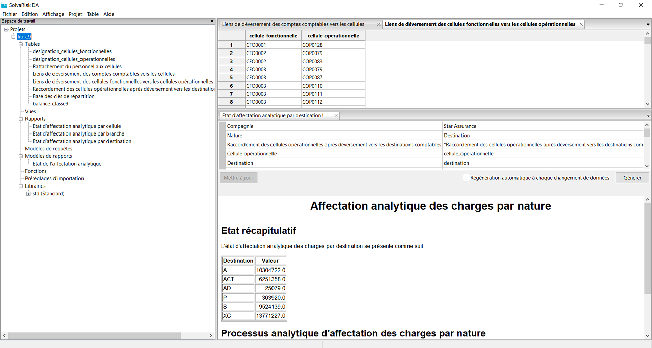Close the Etat d'affectation par destination tab

coord(336,116)
